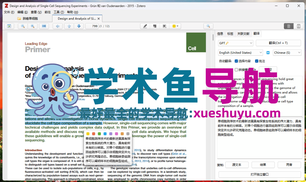
Task: Click the 翻译(Ctrl + T) button
Action: click(278, 43)
